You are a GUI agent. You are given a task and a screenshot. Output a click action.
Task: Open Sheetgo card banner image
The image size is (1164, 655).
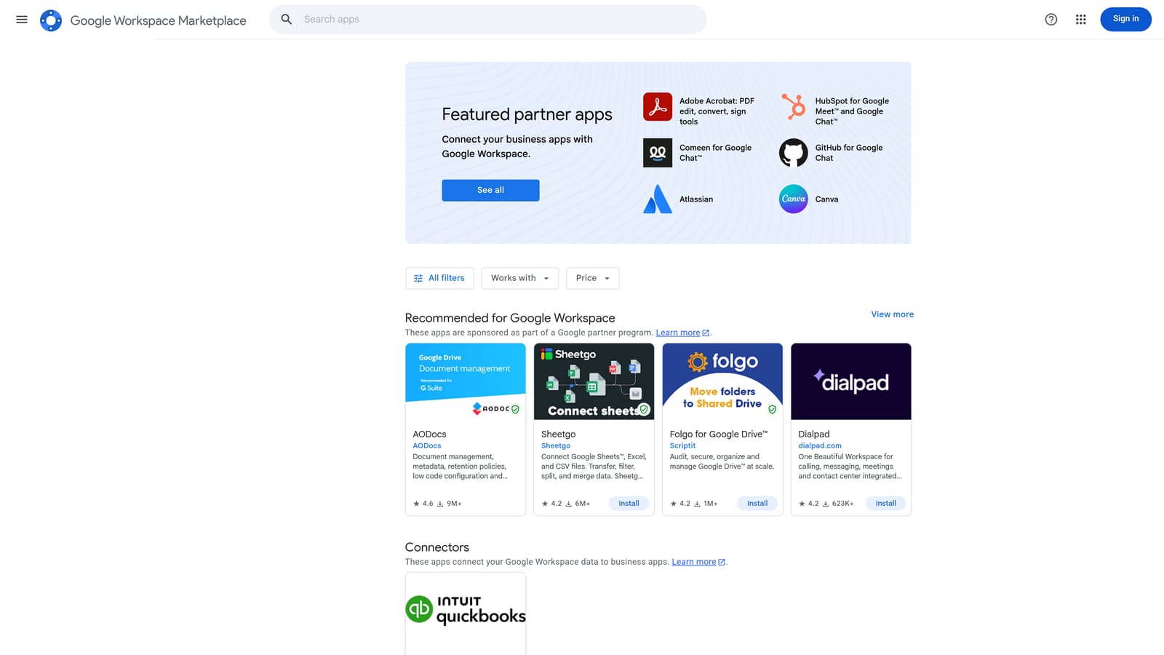coord(594,381)
